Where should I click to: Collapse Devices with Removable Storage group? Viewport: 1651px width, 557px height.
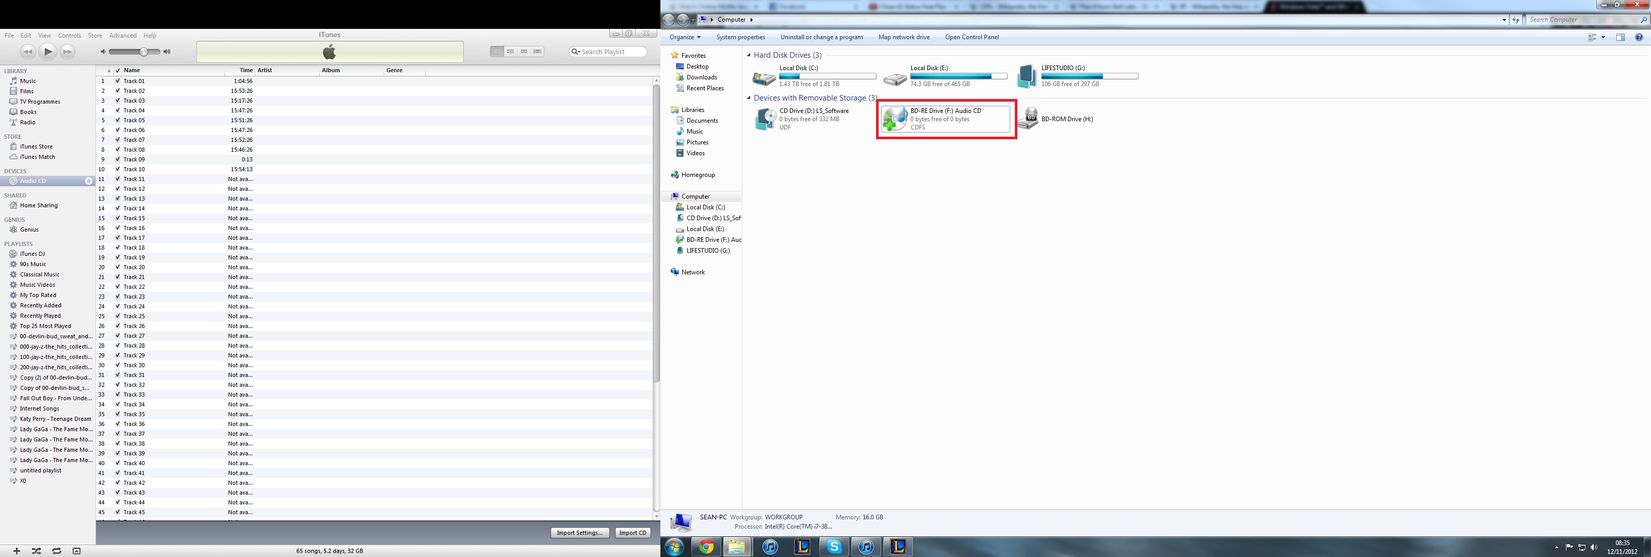[749, 99]
